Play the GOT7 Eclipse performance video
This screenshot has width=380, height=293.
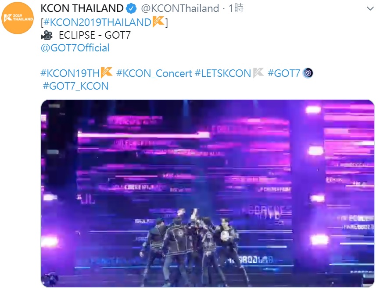point(208,194)
